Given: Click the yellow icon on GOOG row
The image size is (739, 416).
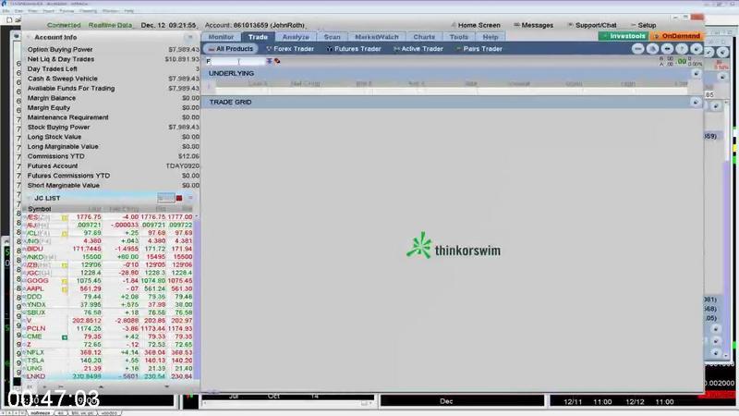Looking at the screenshot, I should coord(65,282).
